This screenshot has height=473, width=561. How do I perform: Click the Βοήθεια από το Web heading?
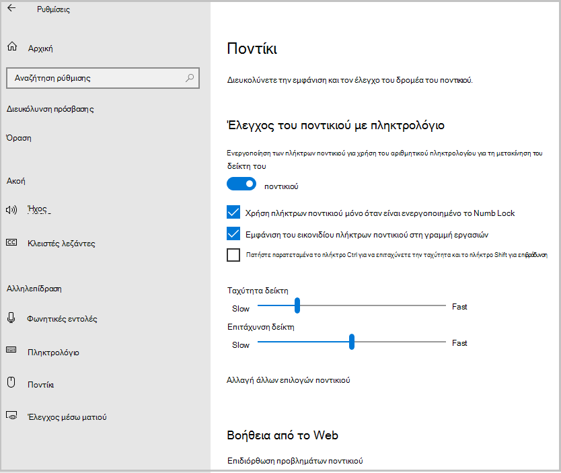[283, 435]
